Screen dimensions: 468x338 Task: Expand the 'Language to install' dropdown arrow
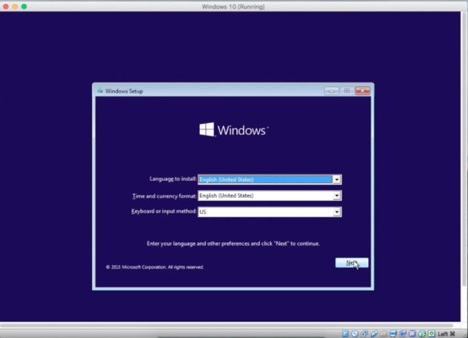(x=337, y=179)
